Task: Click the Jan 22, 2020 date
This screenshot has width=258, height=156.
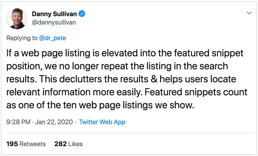Action: 54,122
